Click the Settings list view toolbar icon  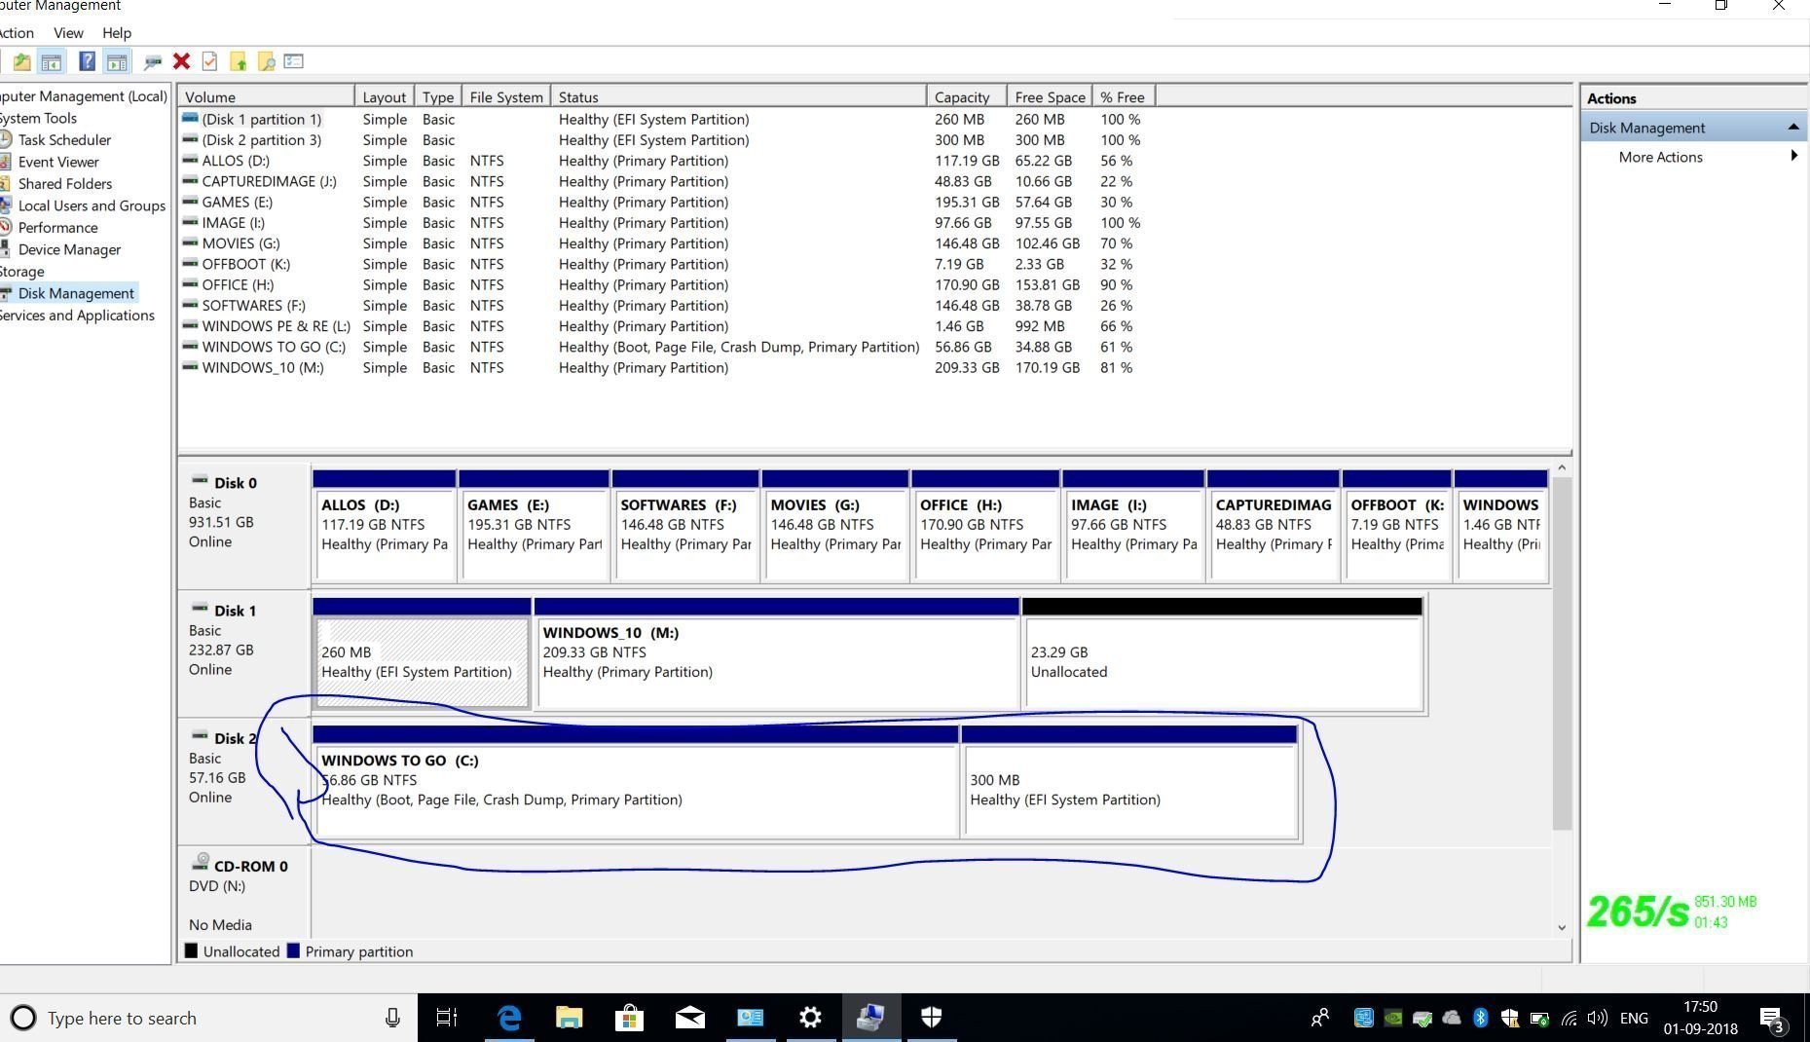pyautogui.click(x=294, y=61)
